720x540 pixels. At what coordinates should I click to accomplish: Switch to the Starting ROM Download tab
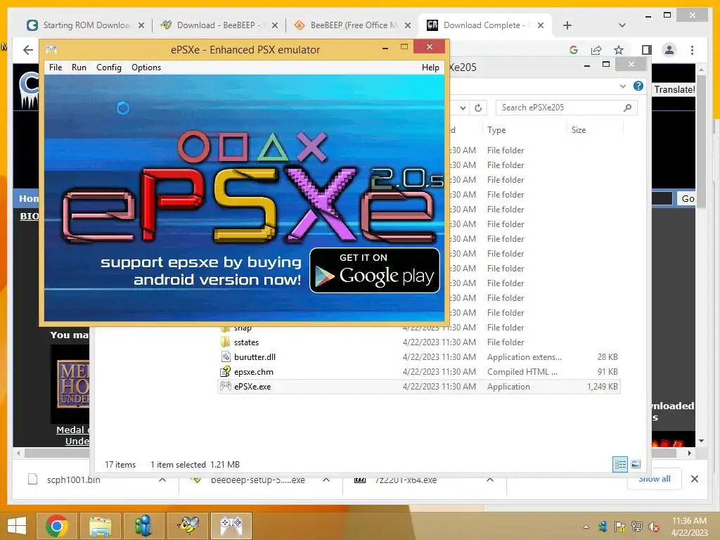pyautogui.click(x=86, y=25)
